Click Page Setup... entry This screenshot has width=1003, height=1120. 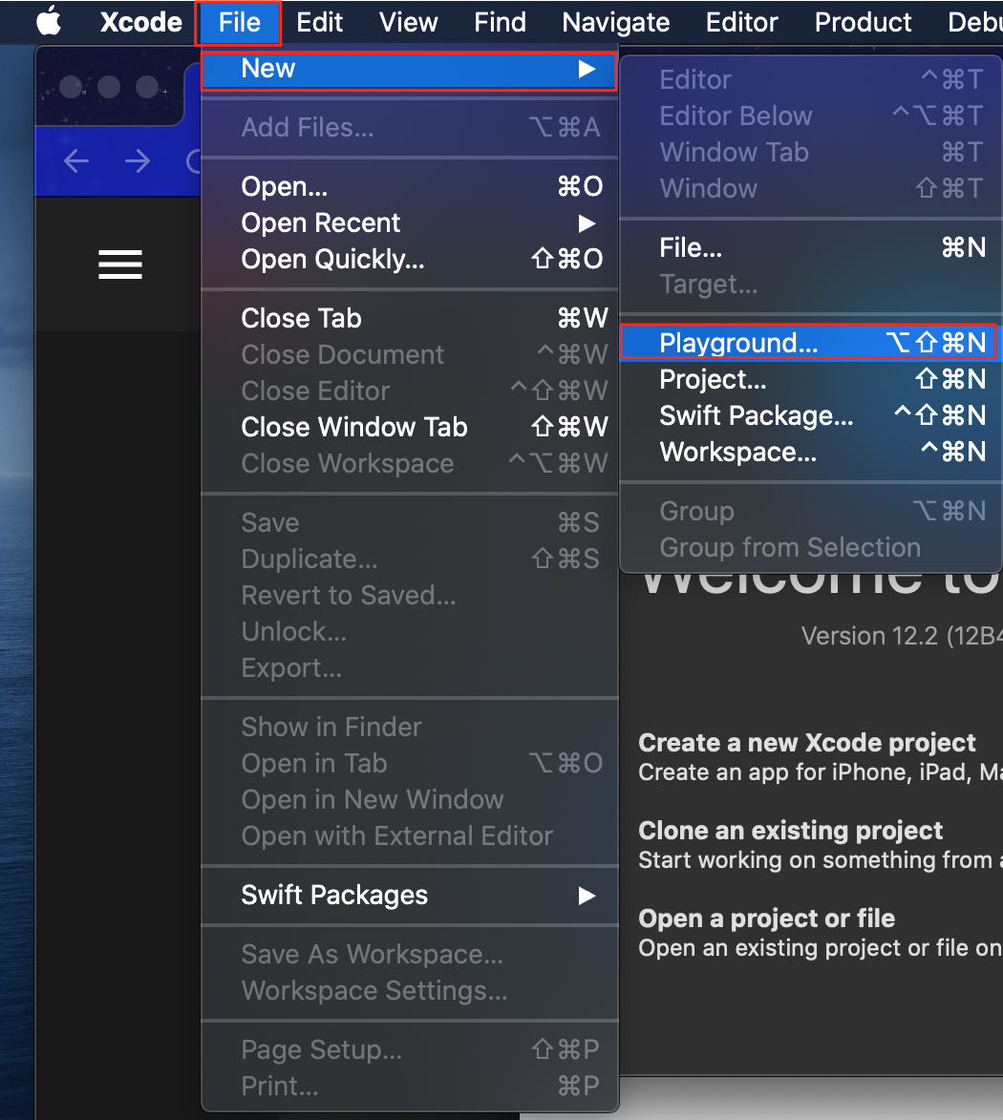tap(410, 1050)
